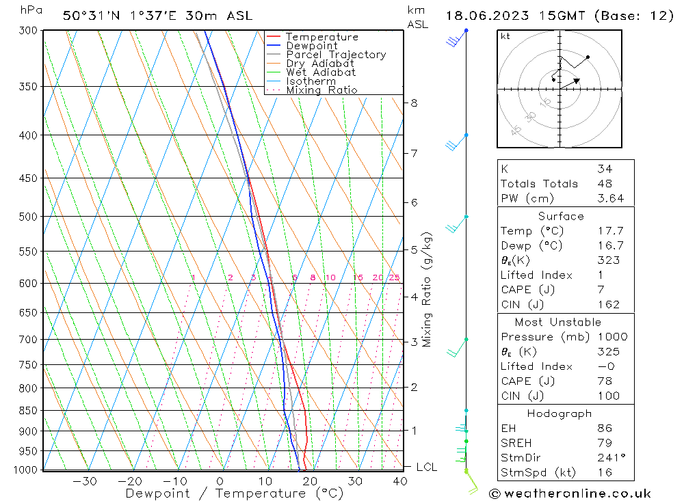
Task: Click the Dewpoint legend entry
Action: [302, 46]
